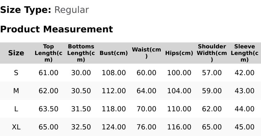Select hips value 110.00 in L row

(x=179, y=109)
